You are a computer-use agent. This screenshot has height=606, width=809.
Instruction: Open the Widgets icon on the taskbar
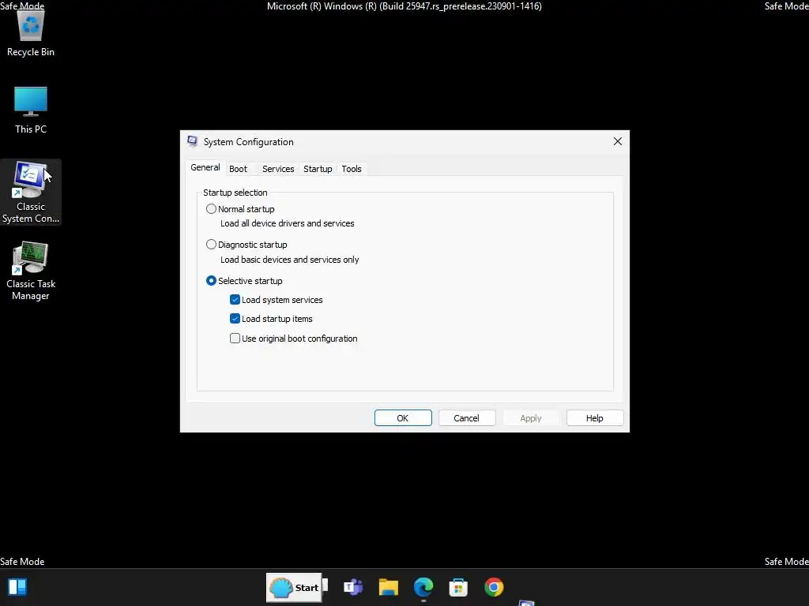click(x=17, y=587)
